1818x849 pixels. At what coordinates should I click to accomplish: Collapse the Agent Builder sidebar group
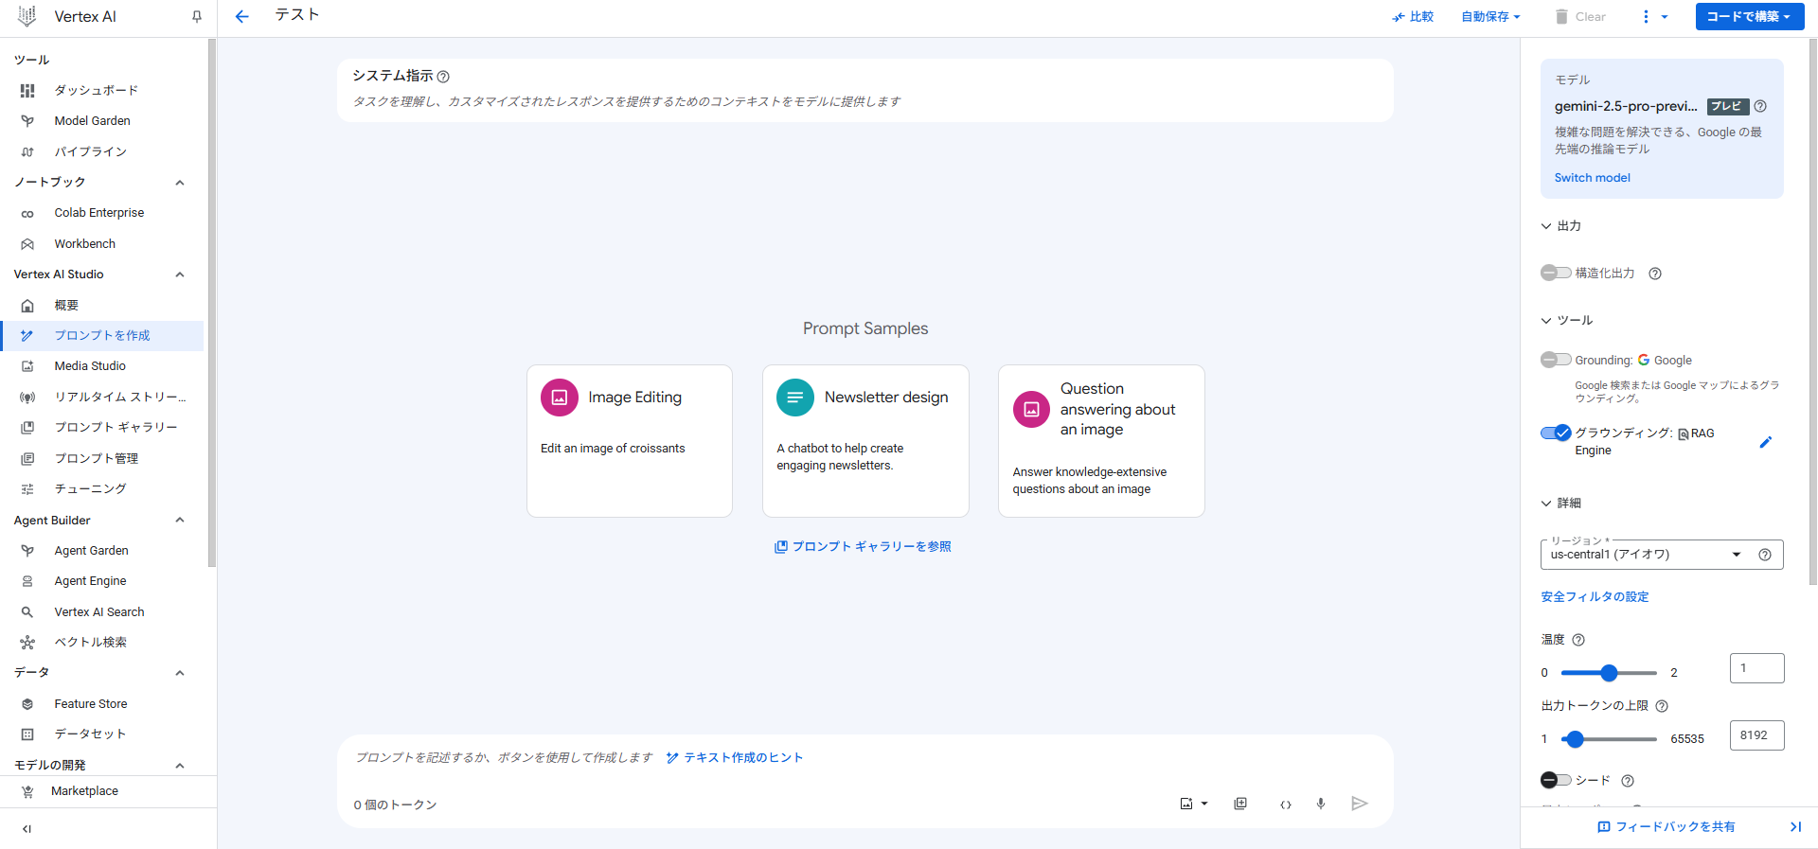pos(180,521)
